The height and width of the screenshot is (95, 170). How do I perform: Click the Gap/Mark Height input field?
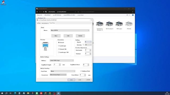(x=57, y=65)
